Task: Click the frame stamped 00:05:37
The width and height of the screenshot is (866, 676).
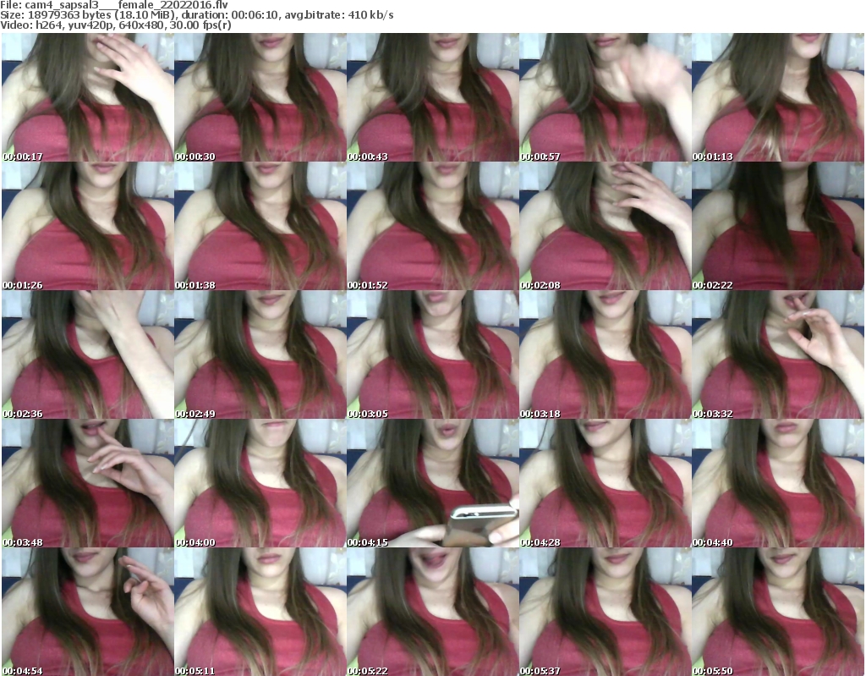Action: click(x=606, y=612)
